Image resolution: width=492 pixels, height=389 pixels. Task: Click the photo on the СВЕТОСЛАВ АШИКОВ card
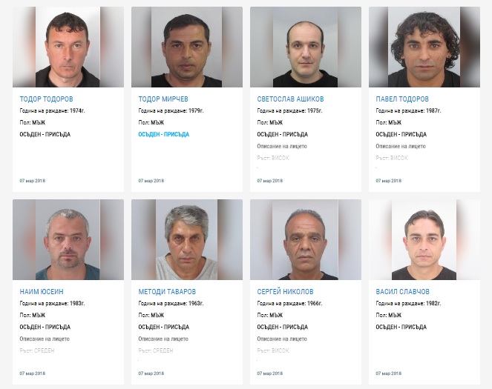coord(306,47)
